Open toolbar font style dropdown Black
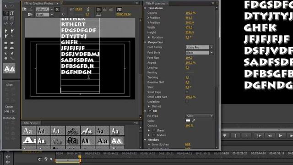This screenshot has height=165, width=293. coord(45,15)
